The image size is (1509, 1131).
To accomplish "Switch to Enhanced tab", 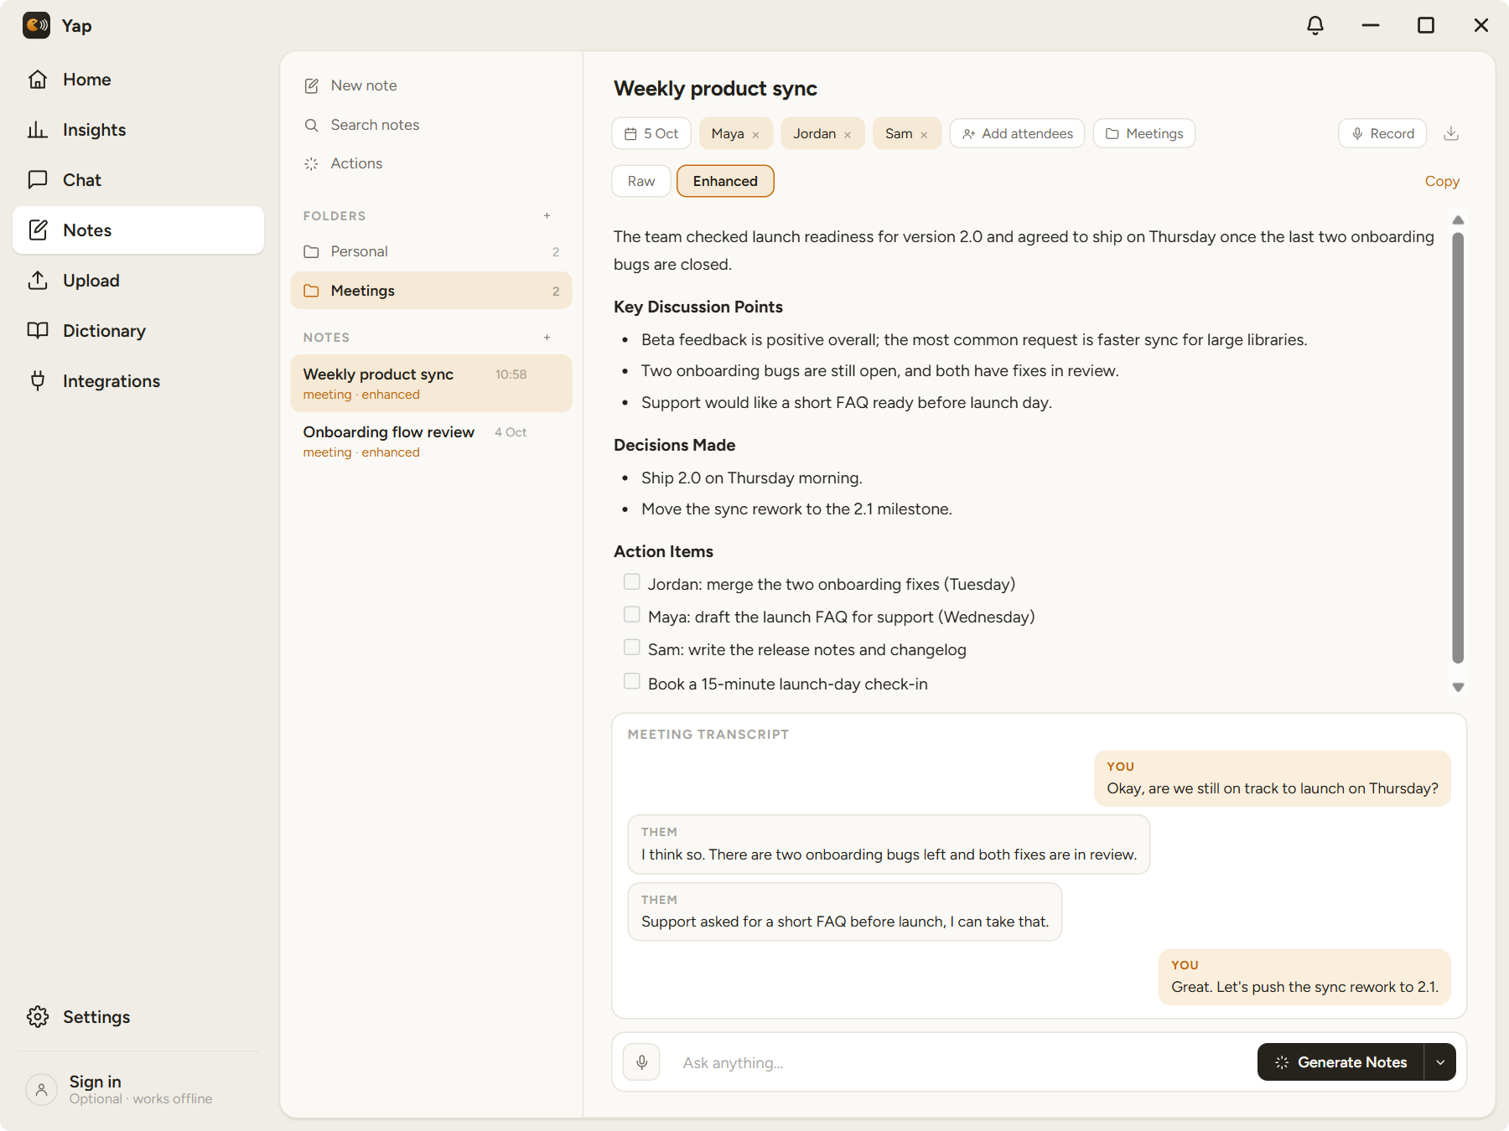I will (725, 181).
